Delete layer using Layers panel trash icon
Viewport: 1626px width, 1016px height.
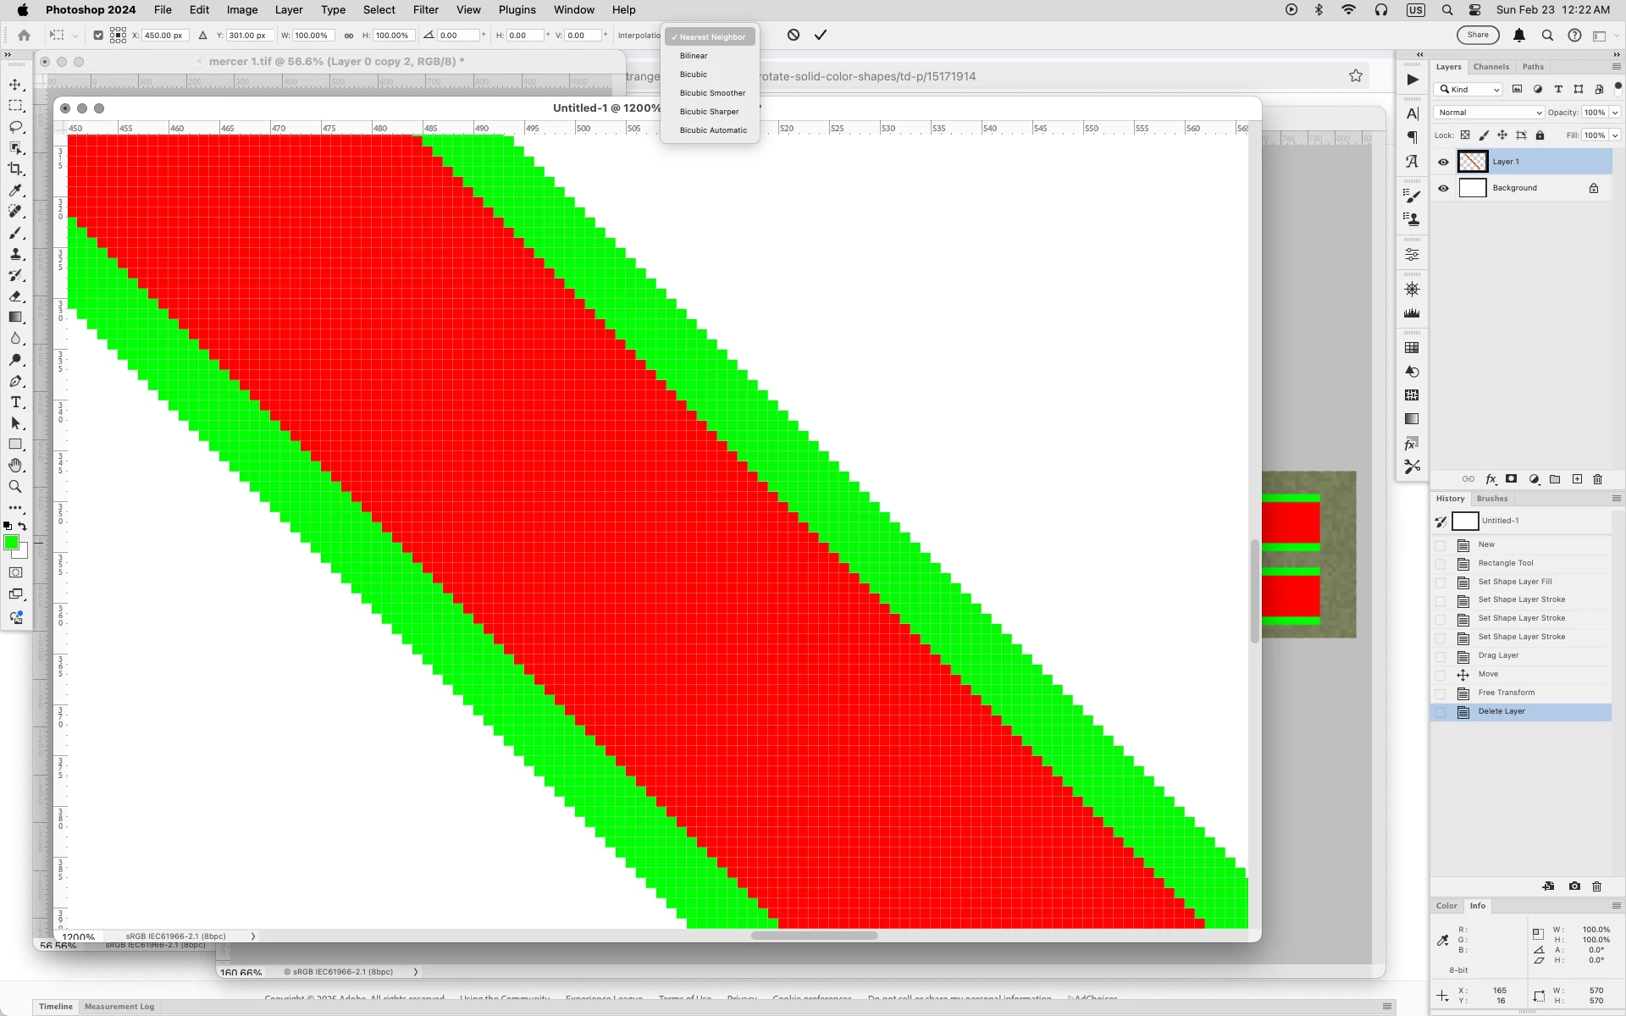point(1597,479)
